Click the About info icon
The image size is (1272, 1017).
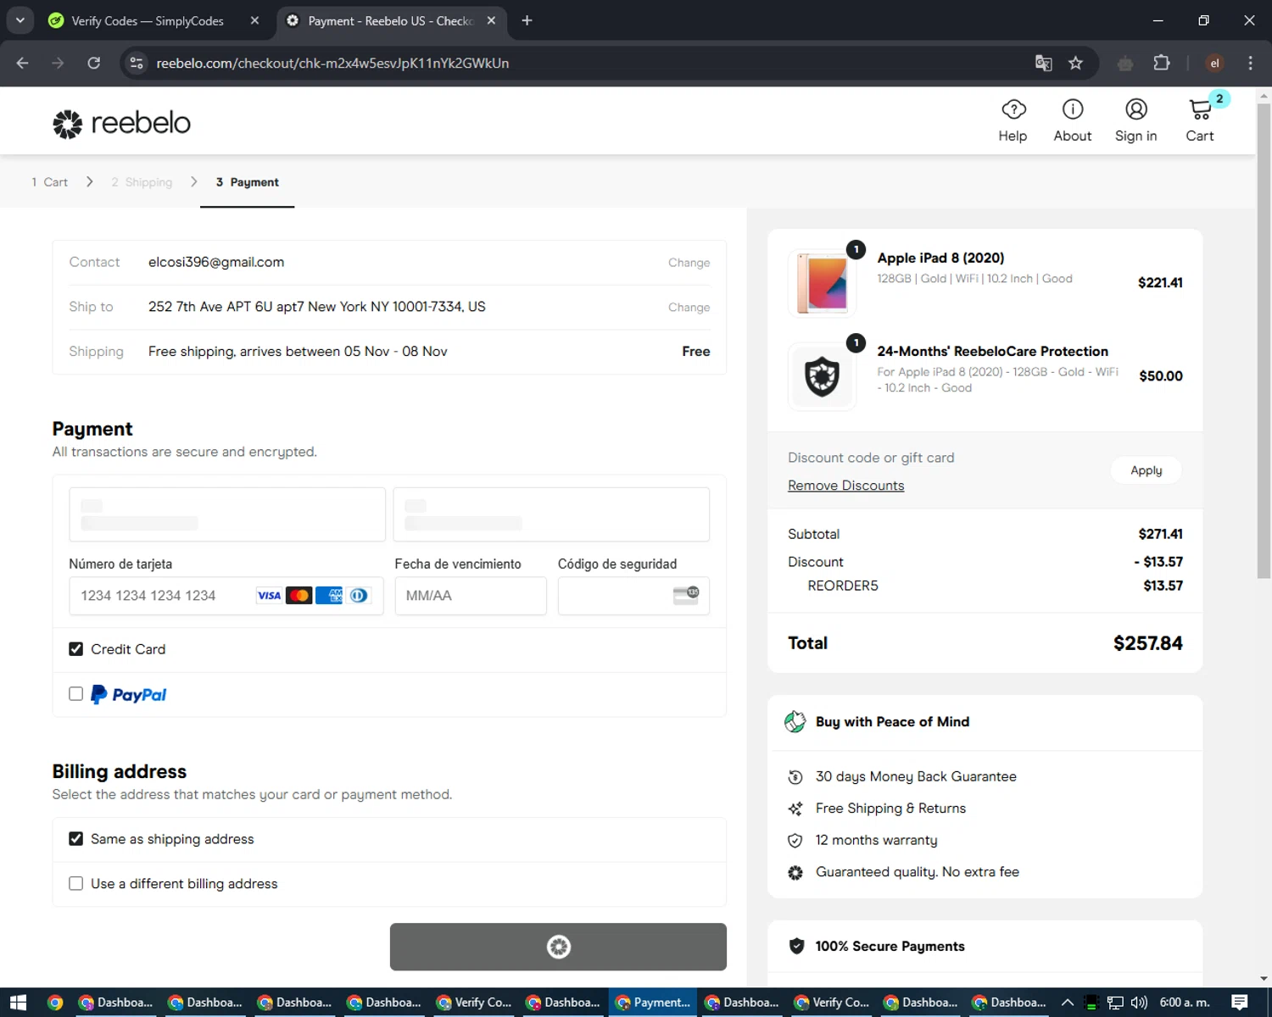pyautogui.click(x=1072, y=110)
